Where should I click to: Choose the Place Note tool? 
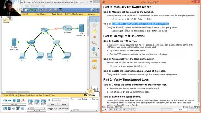95,31
